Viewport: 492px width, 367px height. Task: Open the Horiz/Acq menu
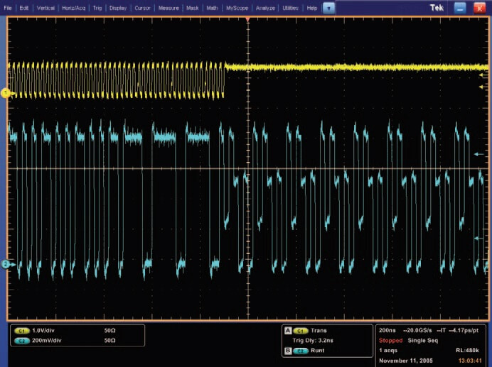tap(75, 7)
